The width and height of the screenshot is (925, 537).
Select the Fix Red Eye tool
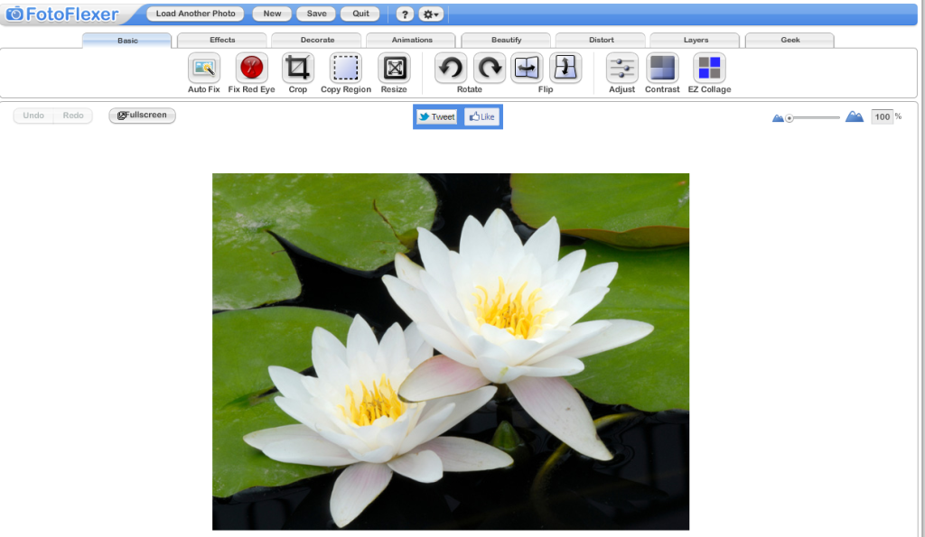(250, 72)
